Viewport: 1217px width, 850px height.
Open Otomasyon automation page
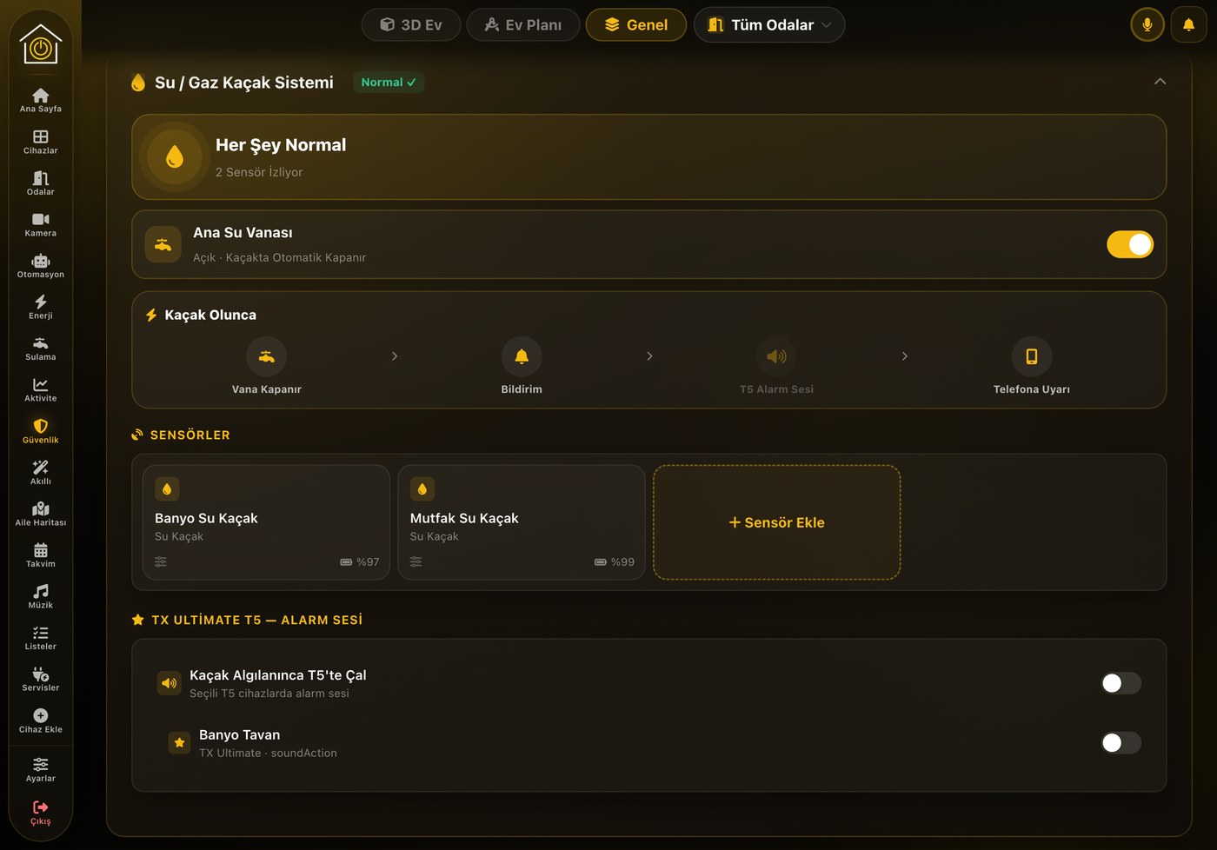tap(40, 266)
